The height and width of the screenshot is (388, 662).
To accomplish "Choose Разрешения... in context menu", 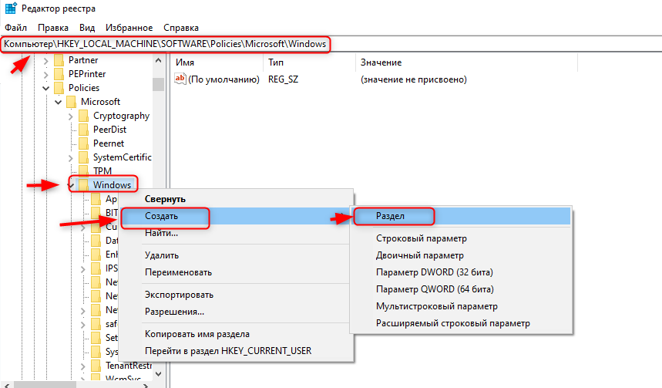I will [x=236, y=312].
